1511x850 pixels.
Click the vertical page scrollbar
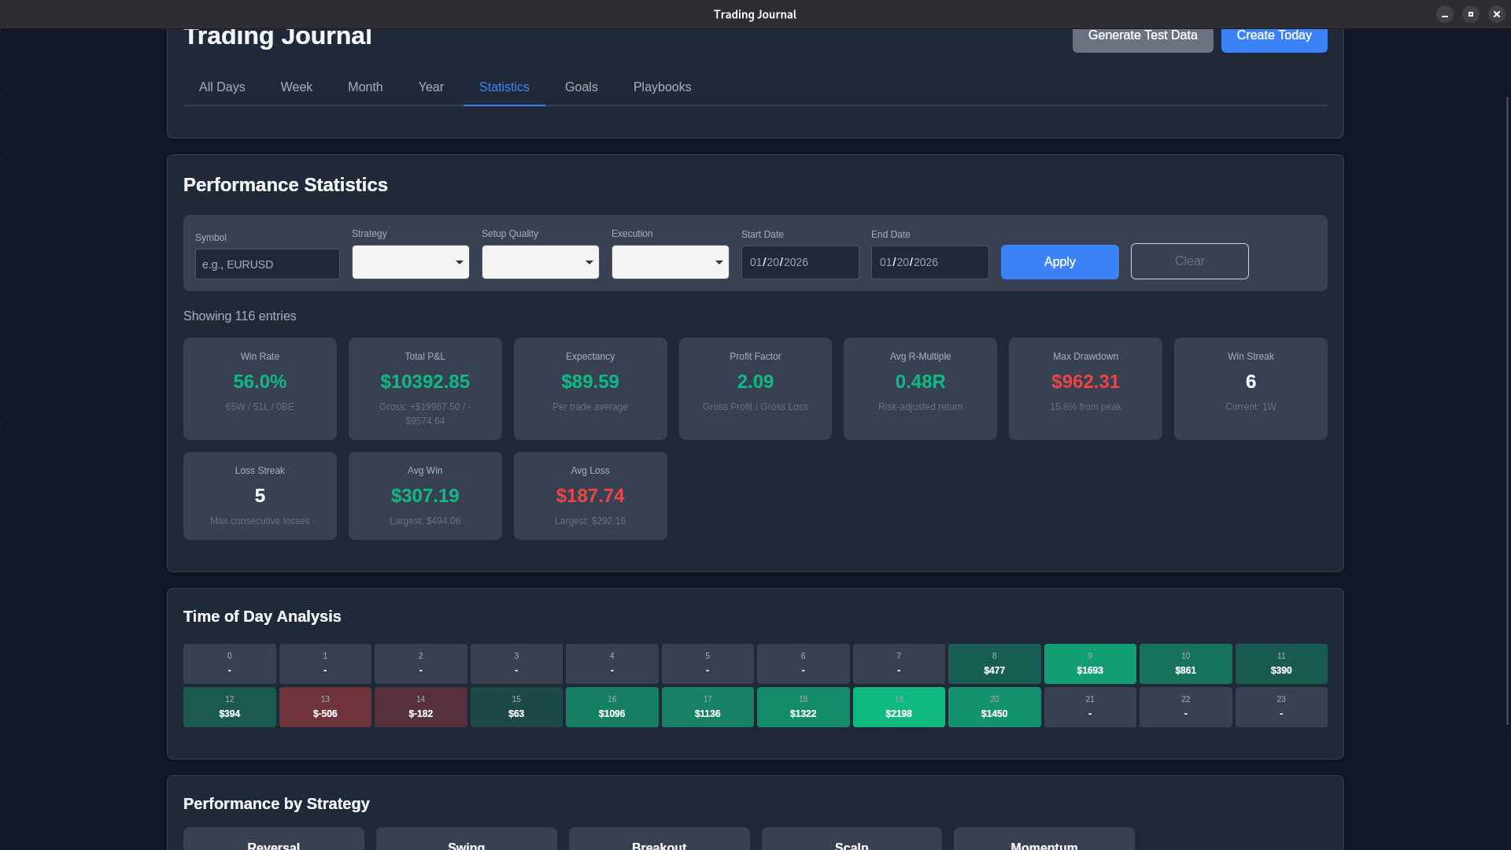click(1507, 409)
